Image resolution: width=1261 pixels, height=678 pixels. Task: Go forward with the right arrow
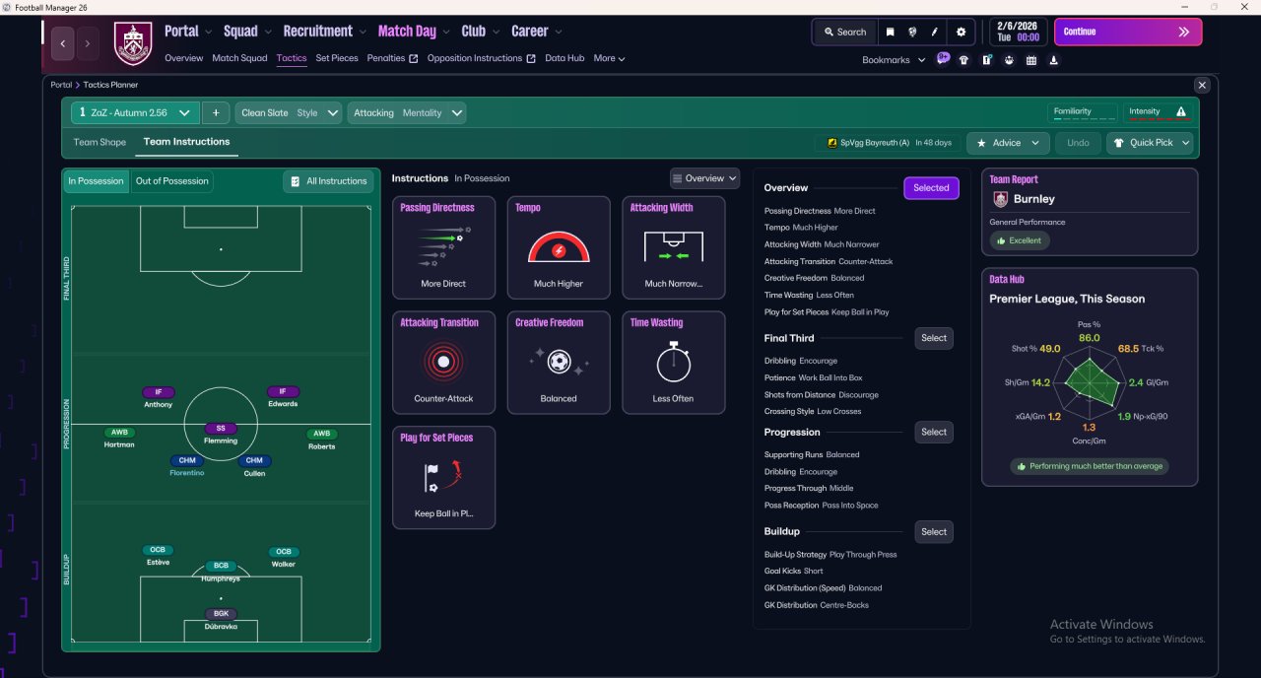pos(88,43)
